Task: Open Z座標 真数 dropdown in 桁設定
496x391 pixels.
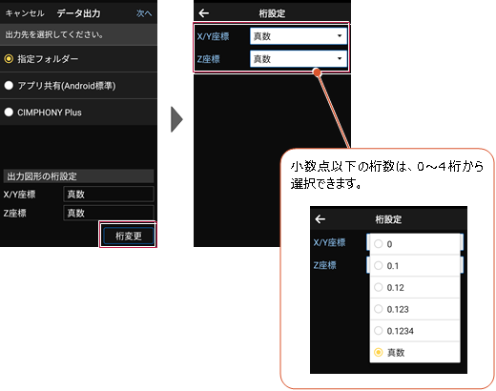Action: click(x=299, y=59)
